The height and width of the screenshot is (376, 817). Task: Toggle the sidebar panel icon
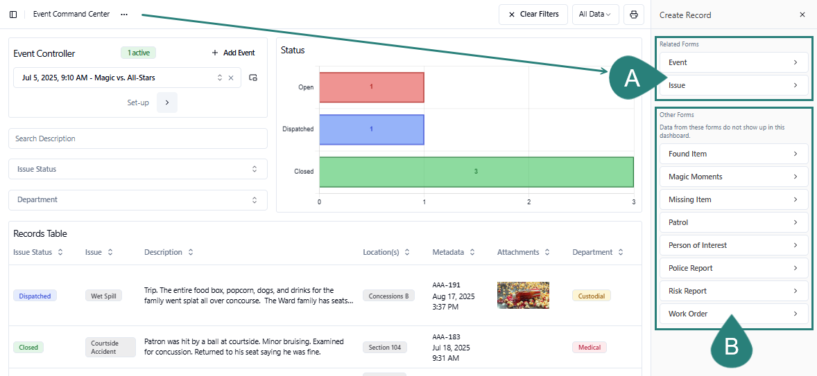point(13,15)
